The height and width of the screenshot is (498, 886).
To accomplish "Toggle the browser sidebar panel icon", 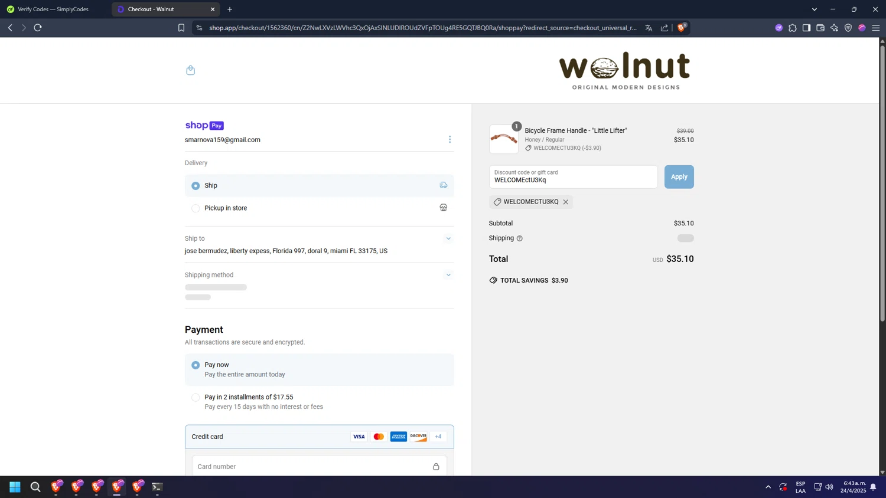I will coord(806,28).
